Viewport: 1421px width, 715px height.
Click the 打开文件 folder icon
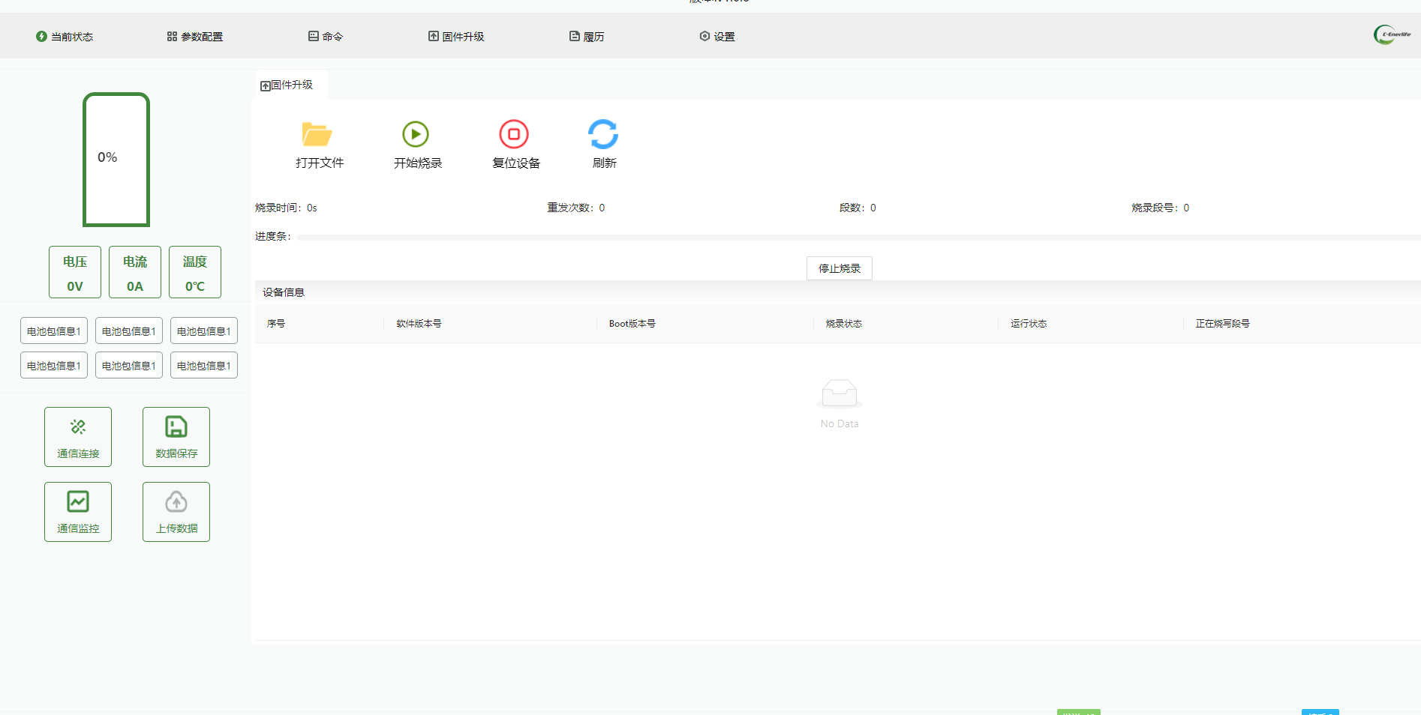[x=317, y=134]
